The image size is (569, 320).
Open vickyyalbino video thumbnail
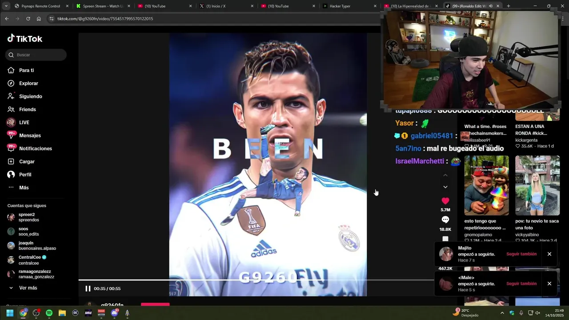[x=537, y=185]
